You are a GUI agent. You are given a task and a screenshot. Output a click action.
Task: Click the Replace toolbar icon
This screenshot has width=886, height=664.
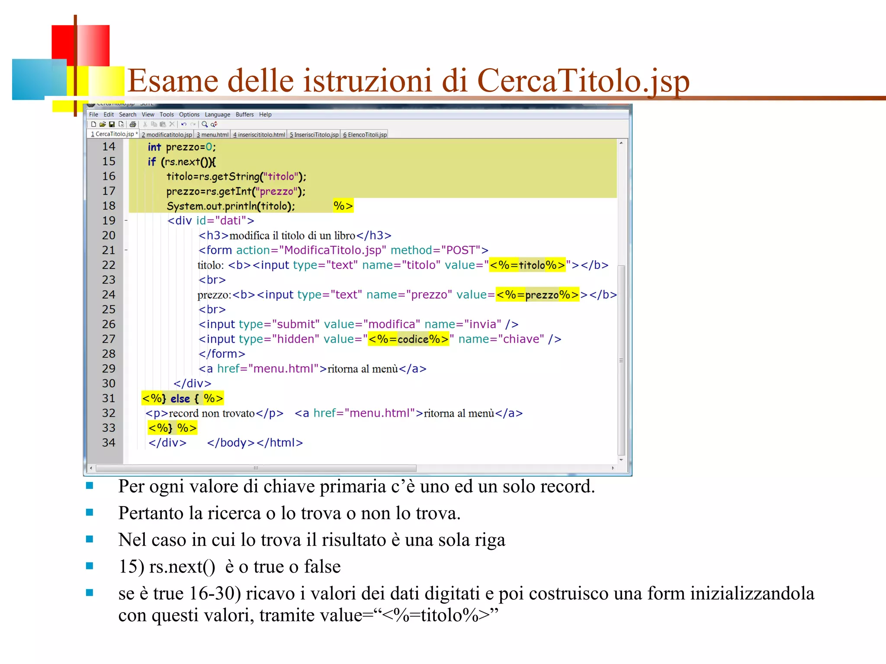(x=214, y=124)
